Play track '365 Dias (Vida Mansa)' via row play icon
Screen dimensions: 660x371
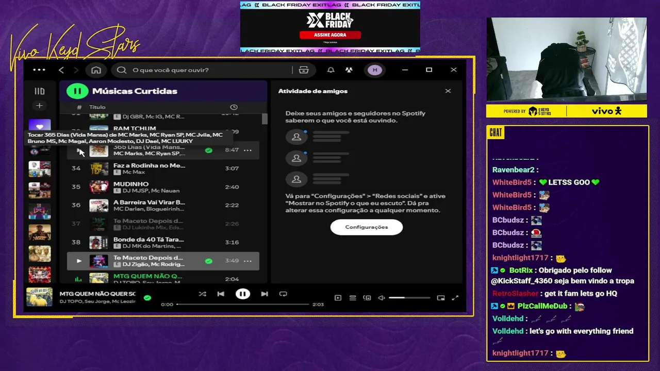(79, 150)
